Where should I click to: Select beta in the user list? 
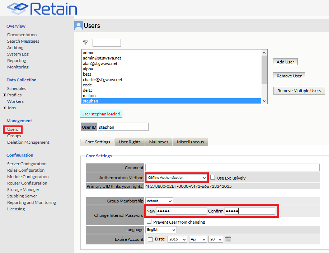pos(171,74)
